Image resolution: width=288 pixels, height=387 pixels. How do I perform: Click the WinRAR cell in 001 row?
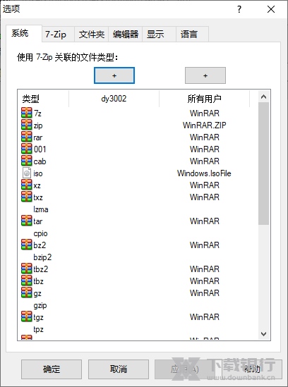click(205, 149)
